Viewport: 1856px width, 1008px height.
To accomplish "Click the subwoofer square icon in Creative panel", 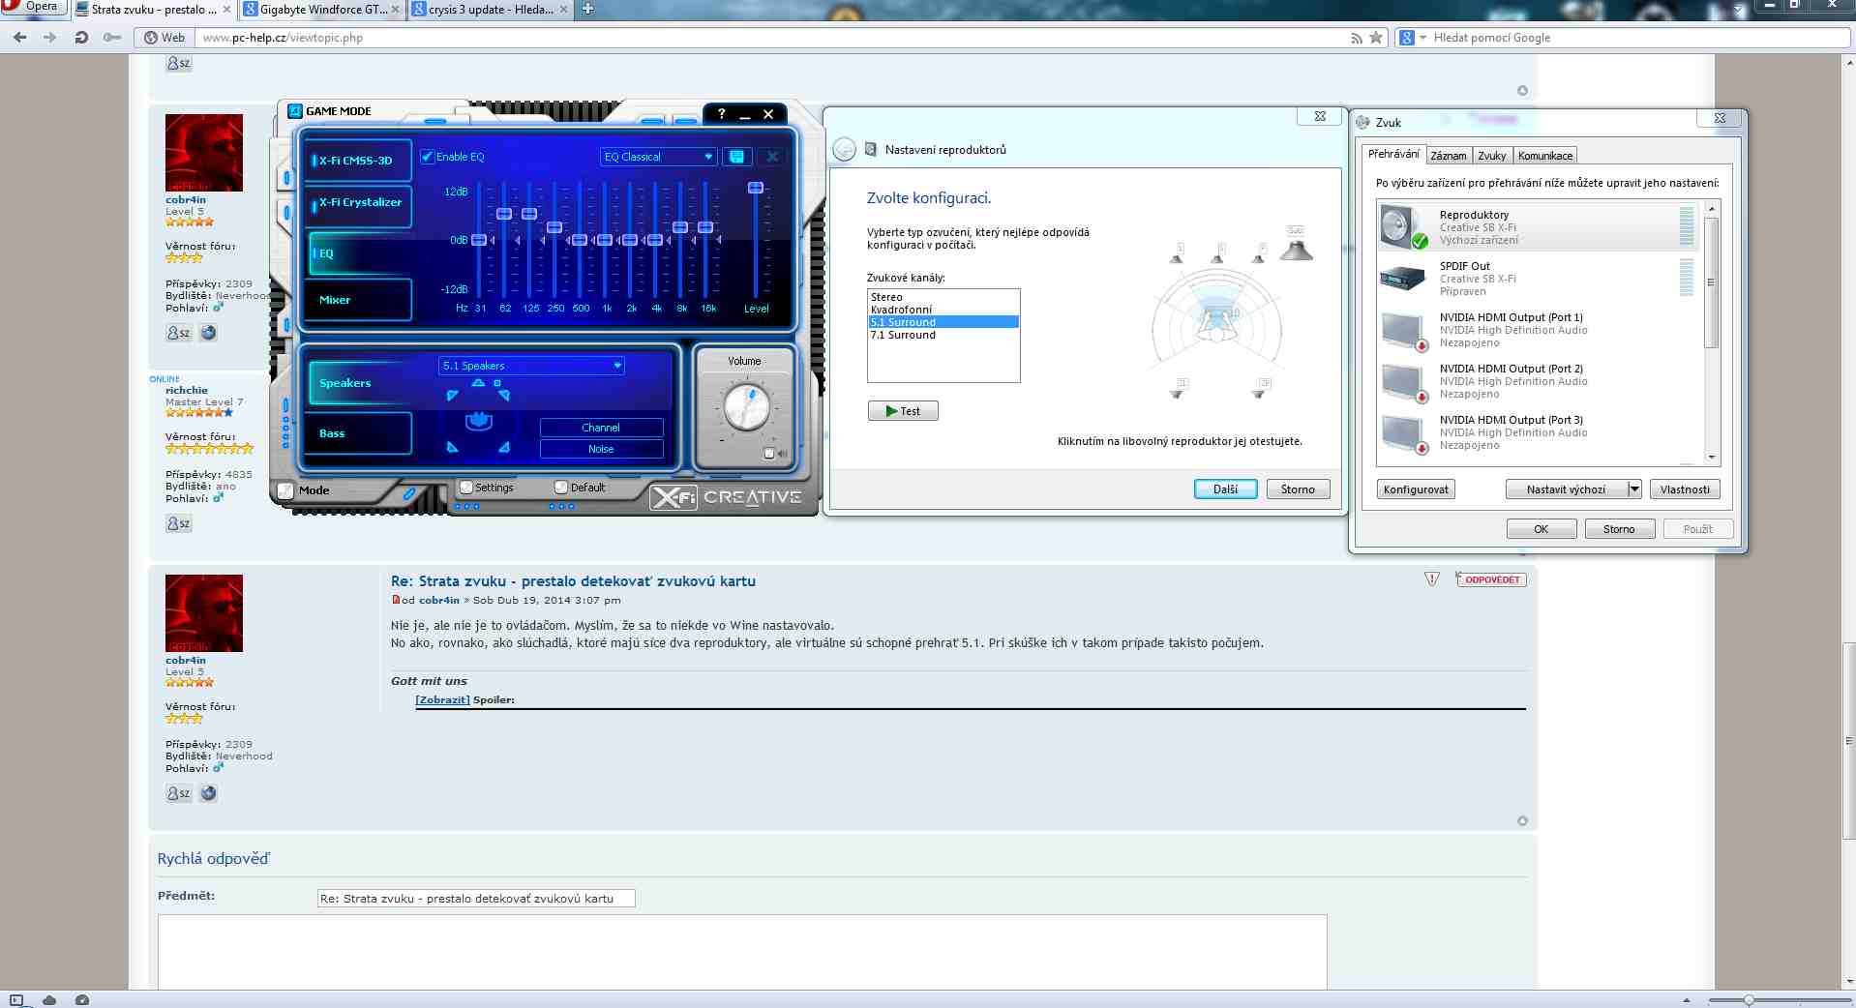I will 497,383.
